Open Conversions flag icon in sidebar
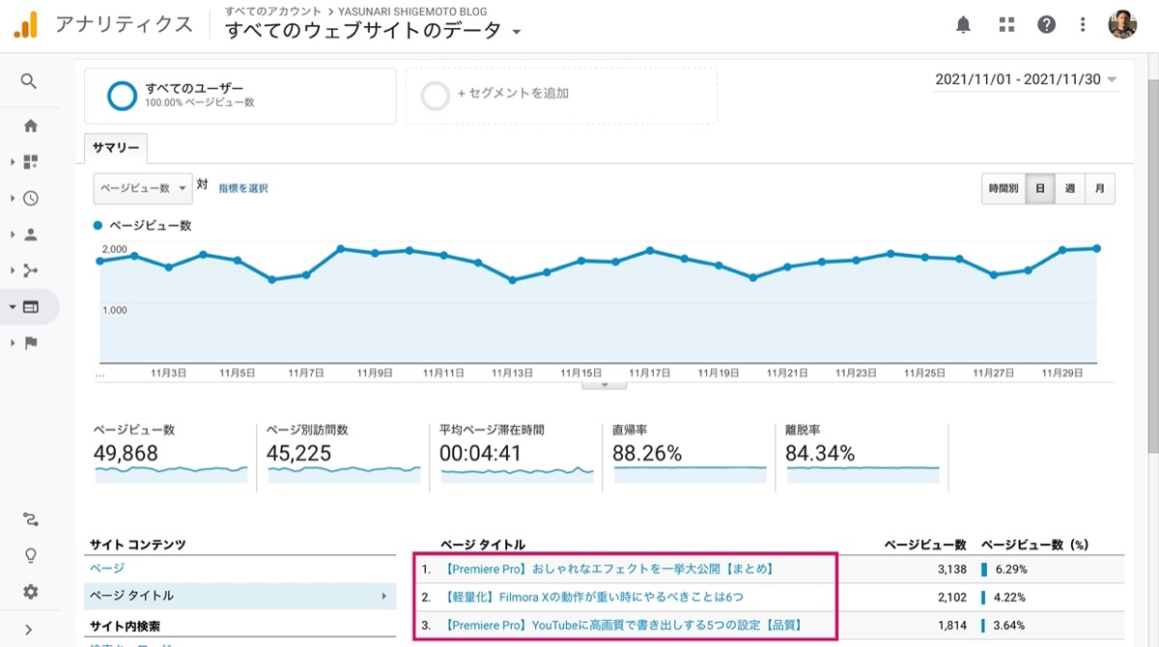This screenshot has width=1159, height=647. pos(31,343)
